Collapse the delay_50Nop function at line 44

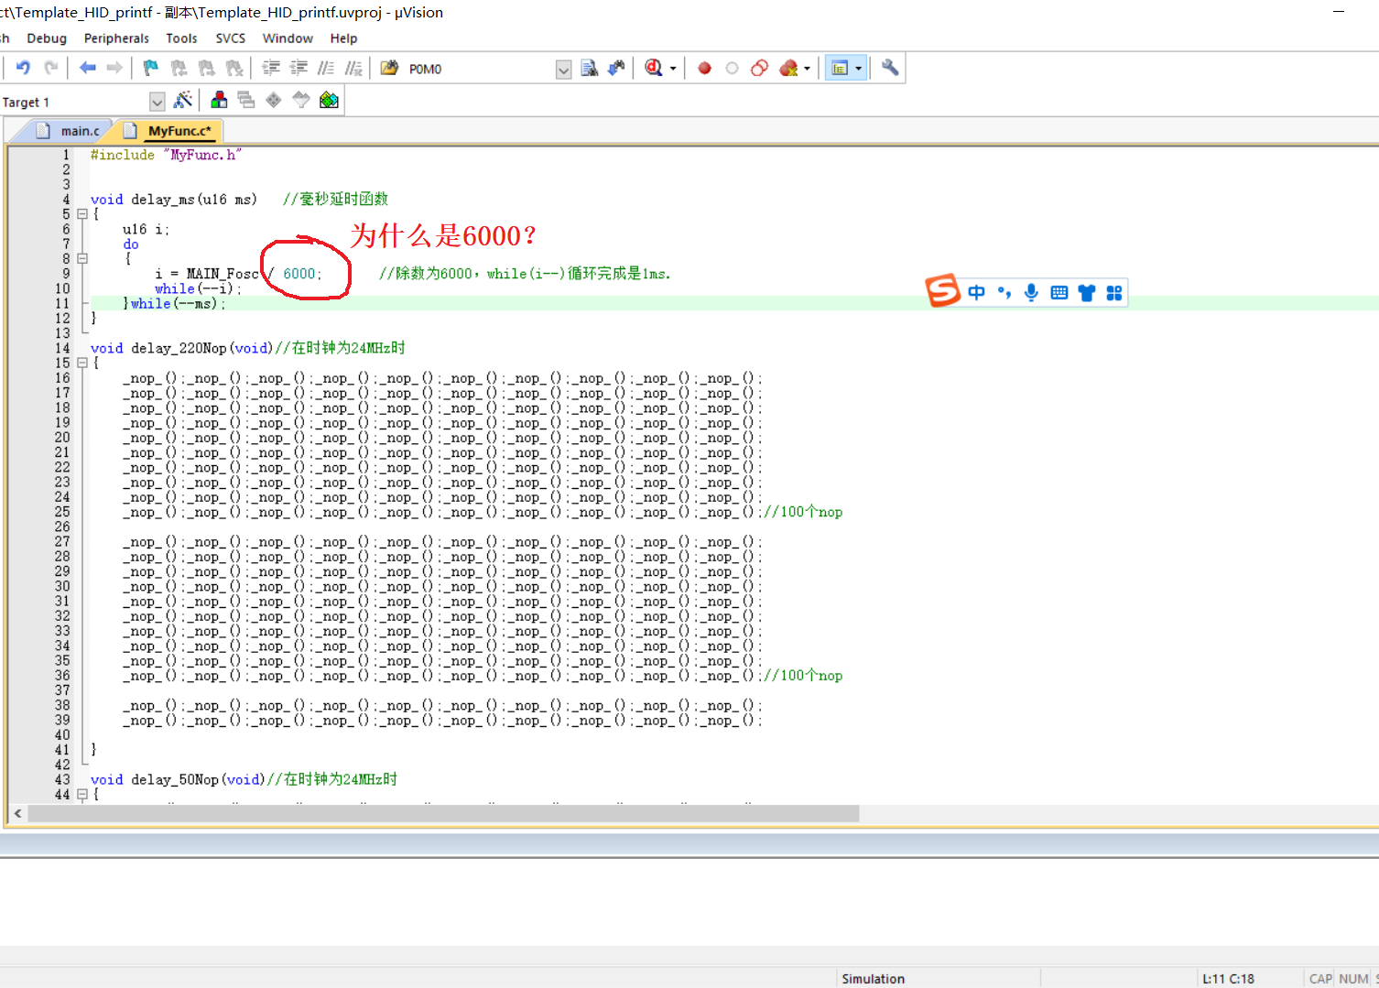click(x=82, y=795)
